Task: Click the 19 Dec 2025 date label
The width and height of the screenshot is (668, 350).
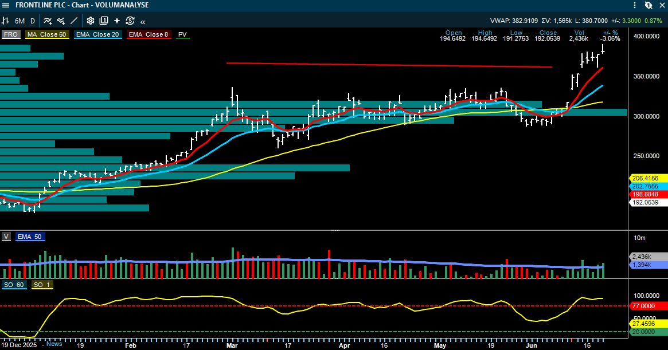Action: click(x=19, y=345)
